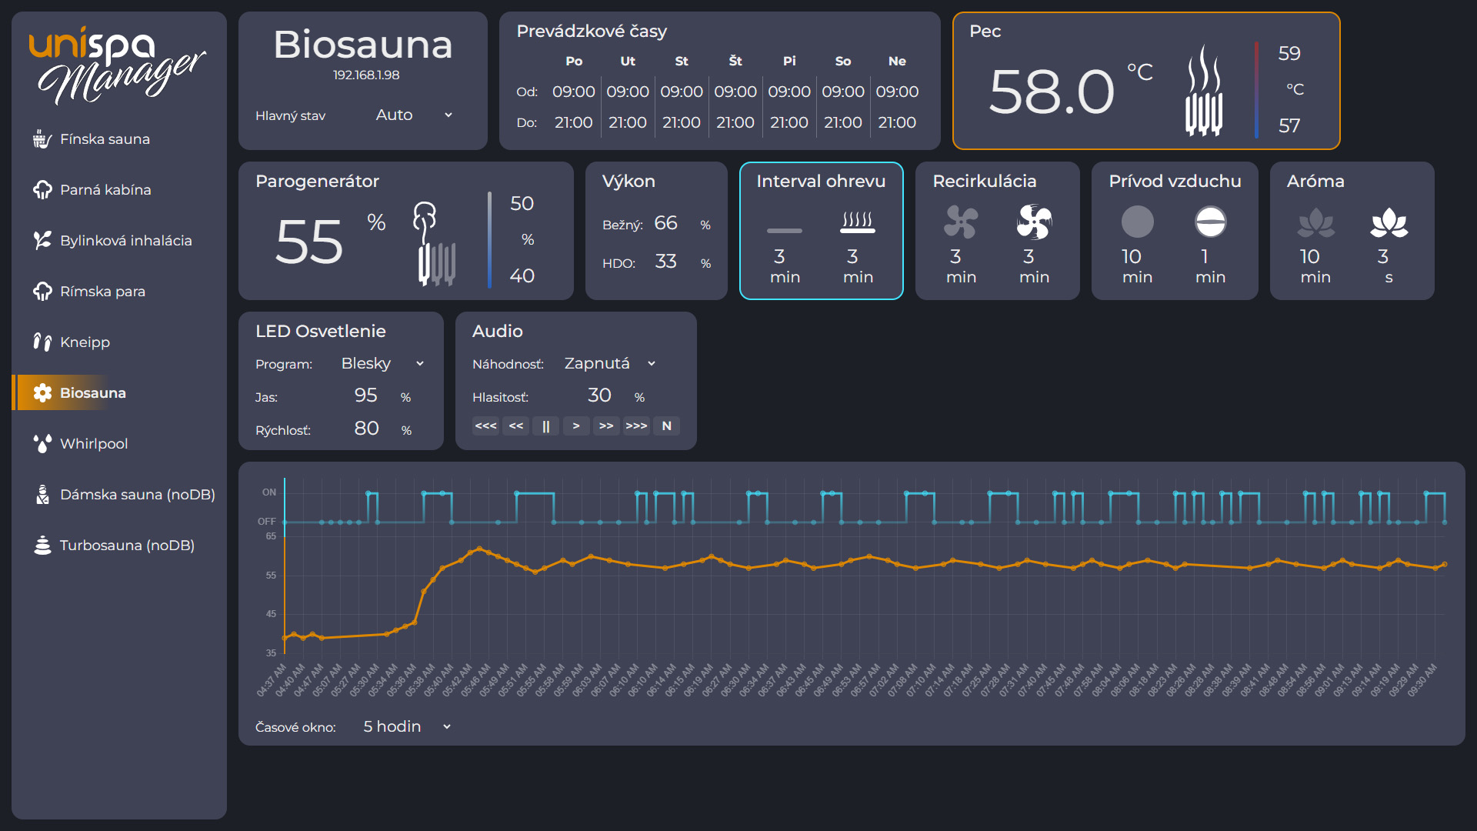The height and width of the screenshot is (831, 1477).
Task: Open Audio Náhodnosť Zapnutá dropdown
Action: [609, 363]
